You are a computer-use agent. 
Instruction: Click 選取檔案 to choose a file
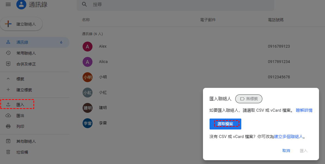click(x=225, y=124)
